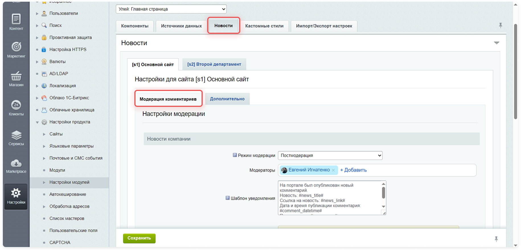The width and height of the screenshot is (521, 251).
Task: Collapse Настройки продукта tree node
Action: point(37,122)
